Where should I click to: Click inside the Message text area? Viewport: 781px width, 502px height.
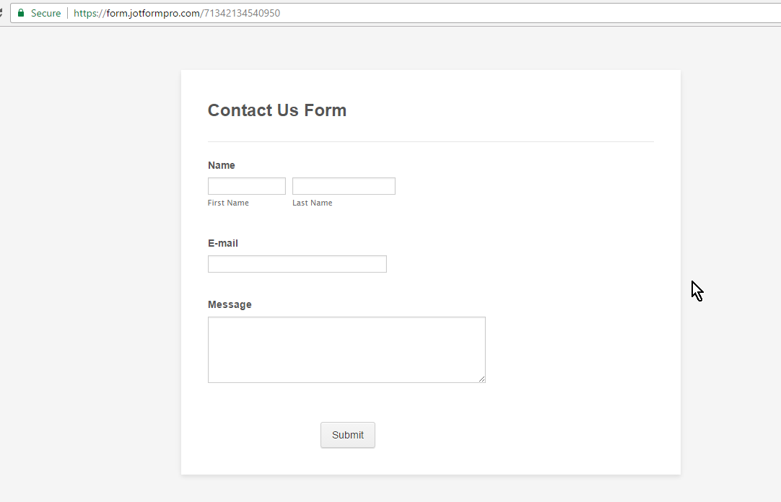tap(346, 350)
